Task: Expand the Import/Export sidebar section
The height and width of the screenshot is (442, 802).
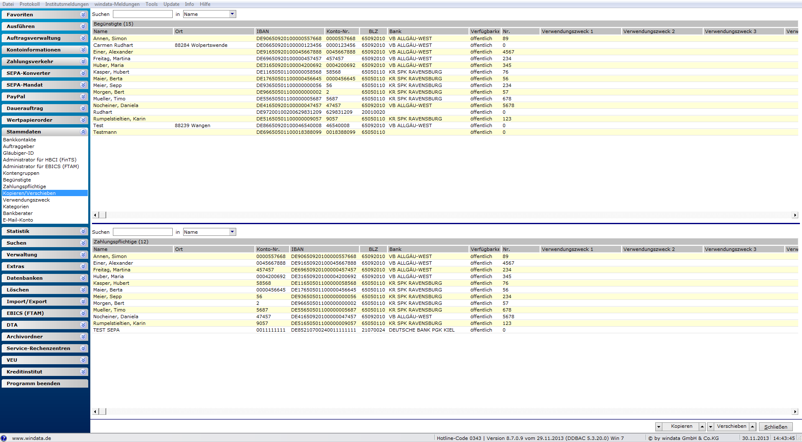Action: [45, 301]
